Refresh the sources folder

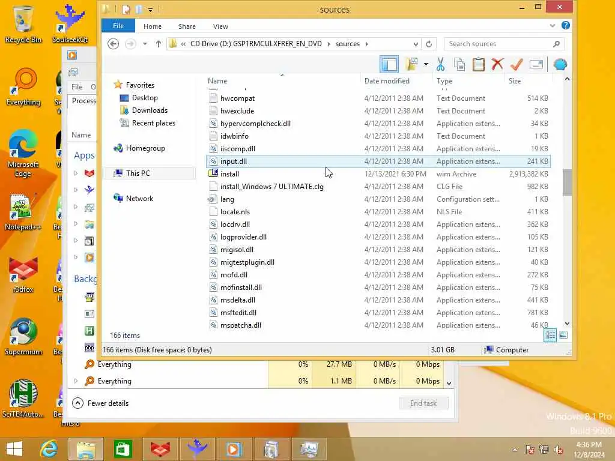[429, 44]
